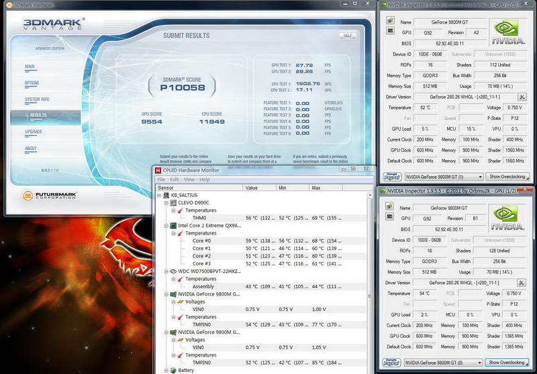Click the CPU score value 11949
The width and height of the screenshot is (537, 374).
coord(212,122)
